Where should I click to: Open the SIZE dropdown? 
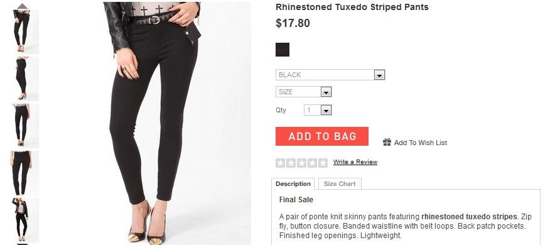[304, 92]
